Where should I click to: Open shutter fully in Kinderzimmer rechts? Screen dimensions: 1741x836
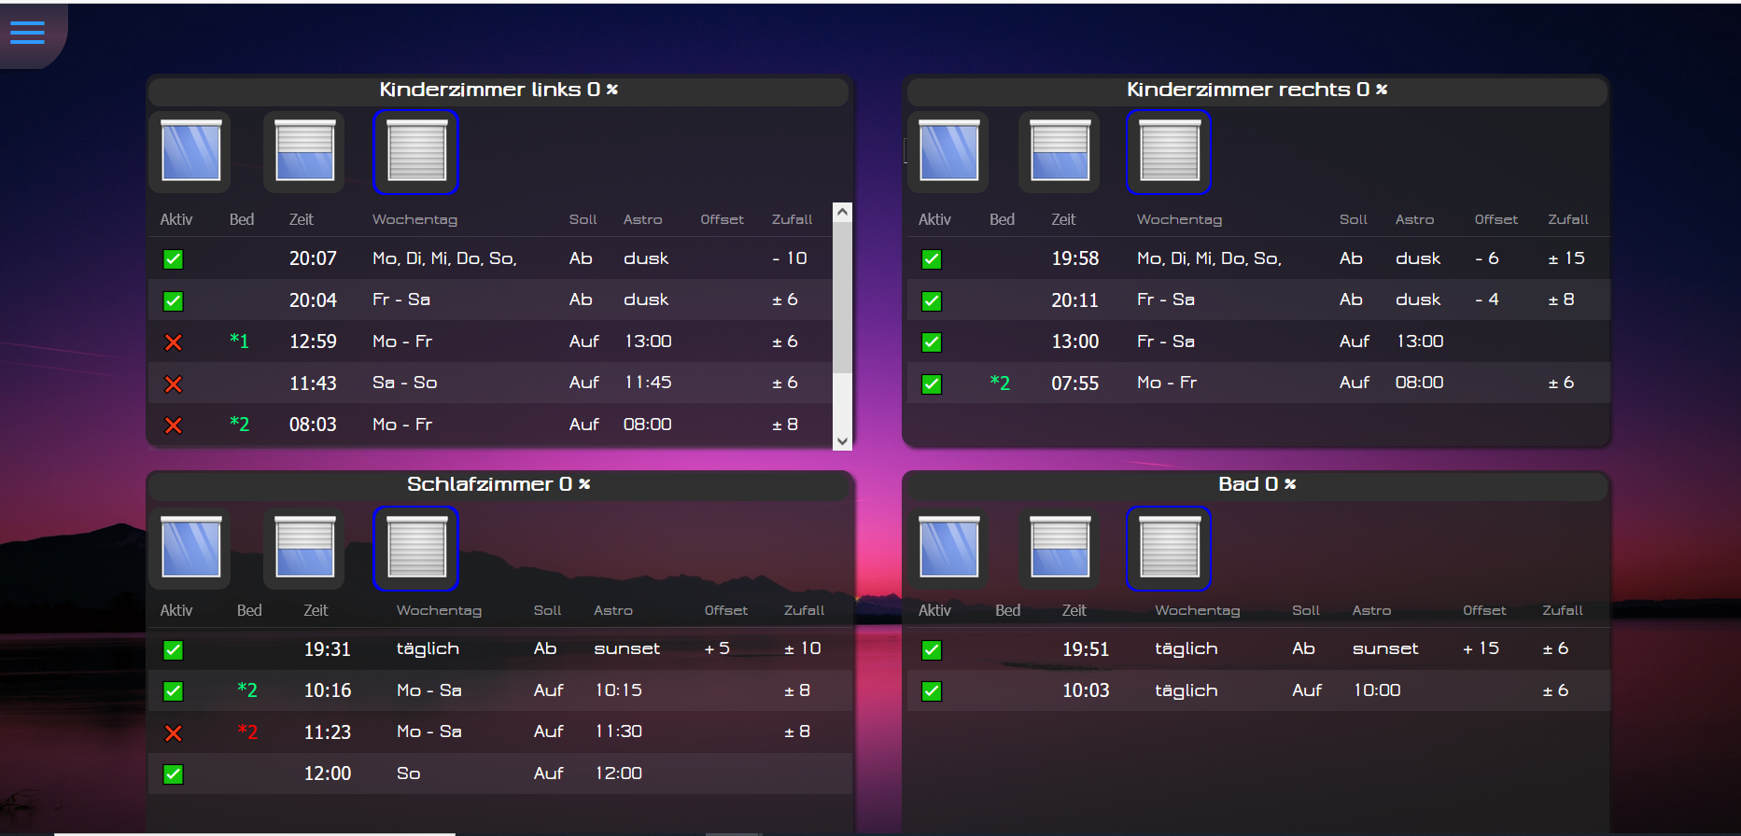point(948,151)
